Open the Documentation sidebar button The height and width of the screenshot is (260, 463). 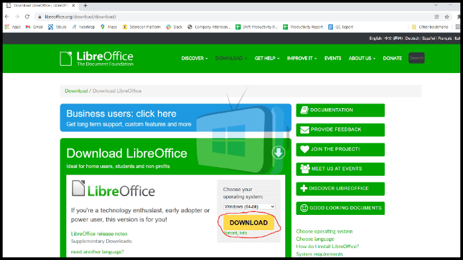click(x=340, y=110)
